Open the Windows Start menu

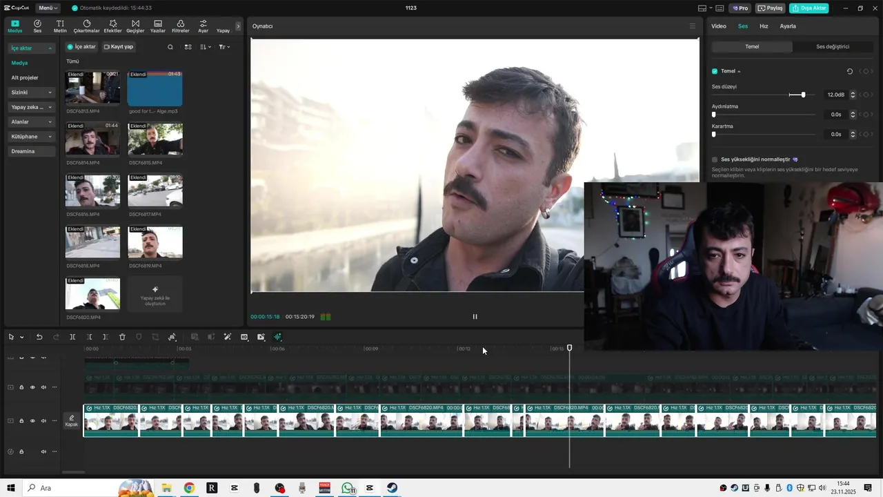(11, 488)
